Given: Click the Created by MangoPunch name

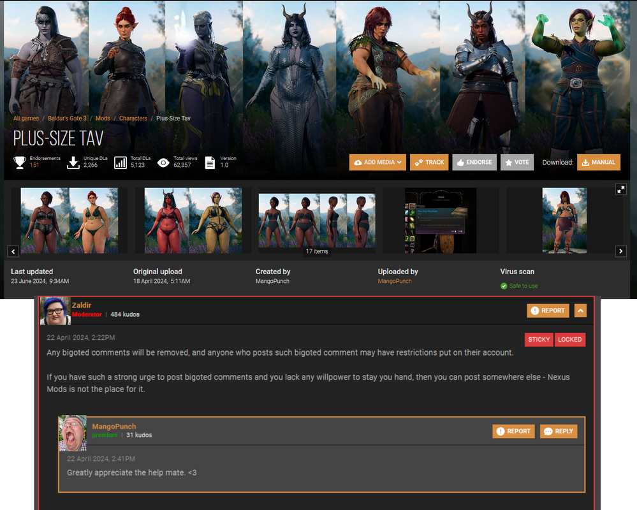Looking at the screenshot, I should coord(272,281).
